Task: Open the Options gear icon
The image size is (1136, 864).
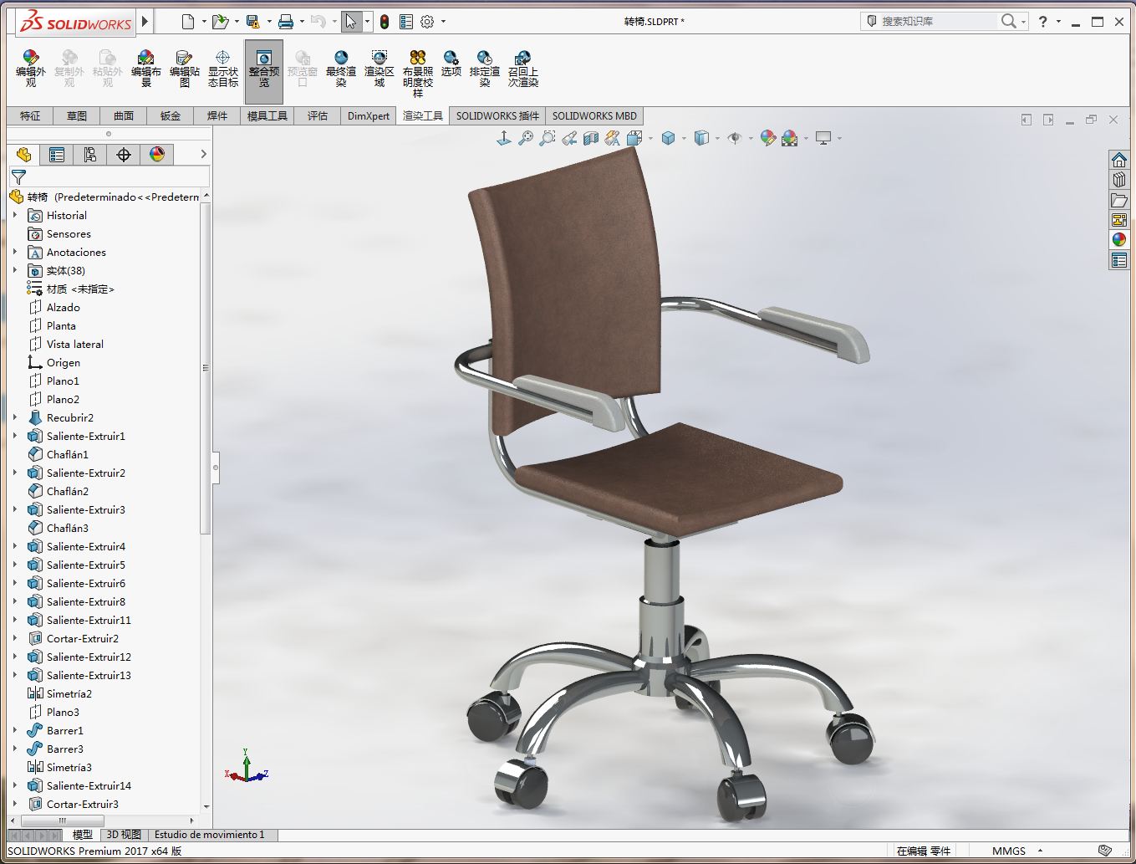Action: [x=428, y=22]
